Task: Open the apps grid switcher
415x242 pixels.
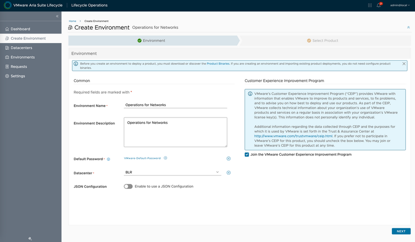Action: click(370, 5)
